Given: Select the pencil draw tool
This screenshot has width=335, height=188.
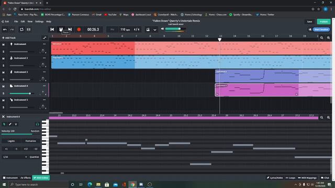Looking at the screenshot, I should coord(10,124).
